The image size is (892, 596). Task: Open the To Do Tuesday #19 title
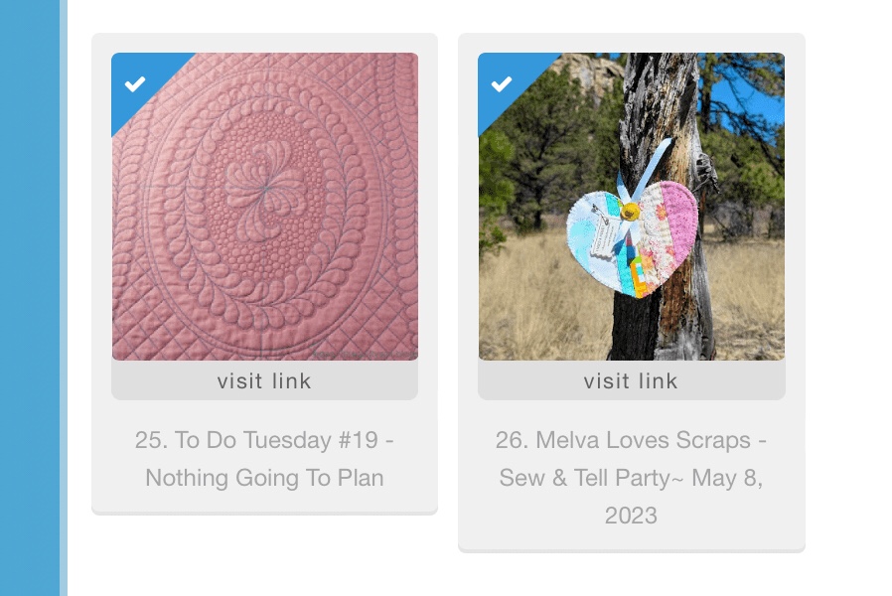[264, 440]
